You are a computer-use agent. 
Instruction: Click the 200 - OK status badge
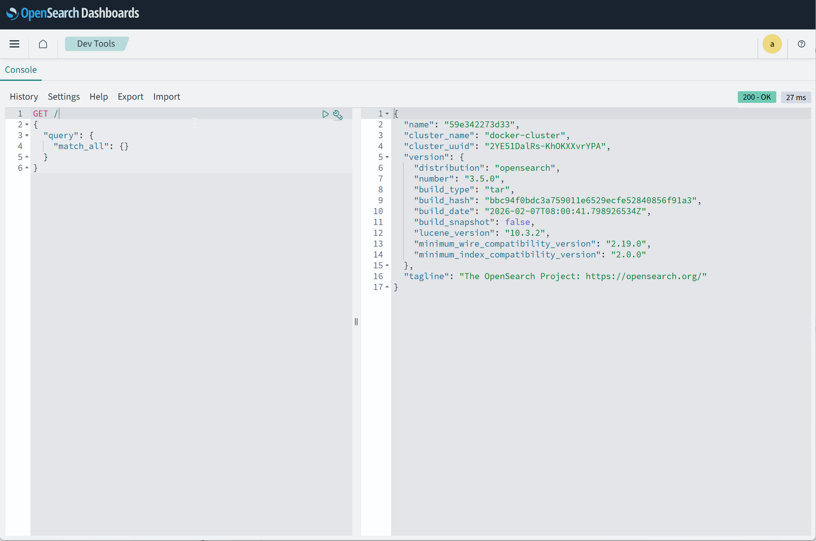tap(757, 97)
